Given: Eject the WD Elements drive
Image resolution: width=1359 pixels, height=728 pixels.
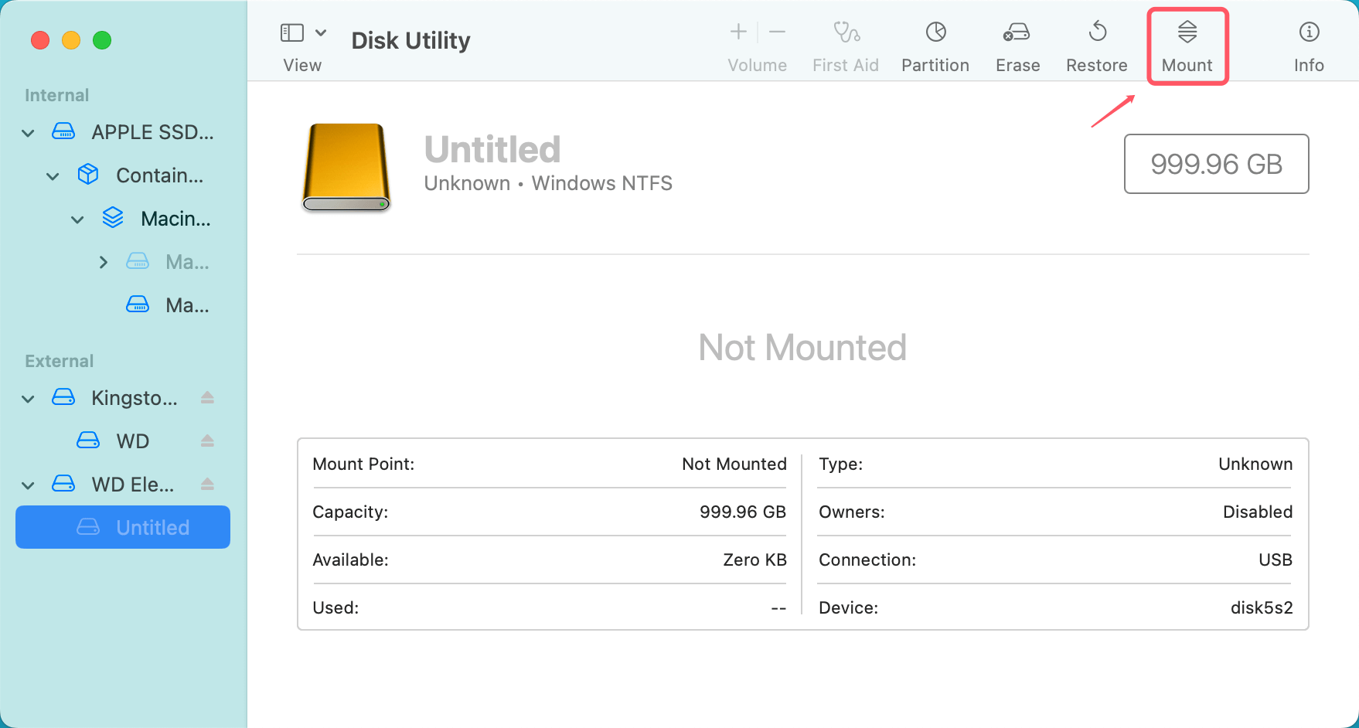Looking at the screenshot, I should click(x=207, y=484).
